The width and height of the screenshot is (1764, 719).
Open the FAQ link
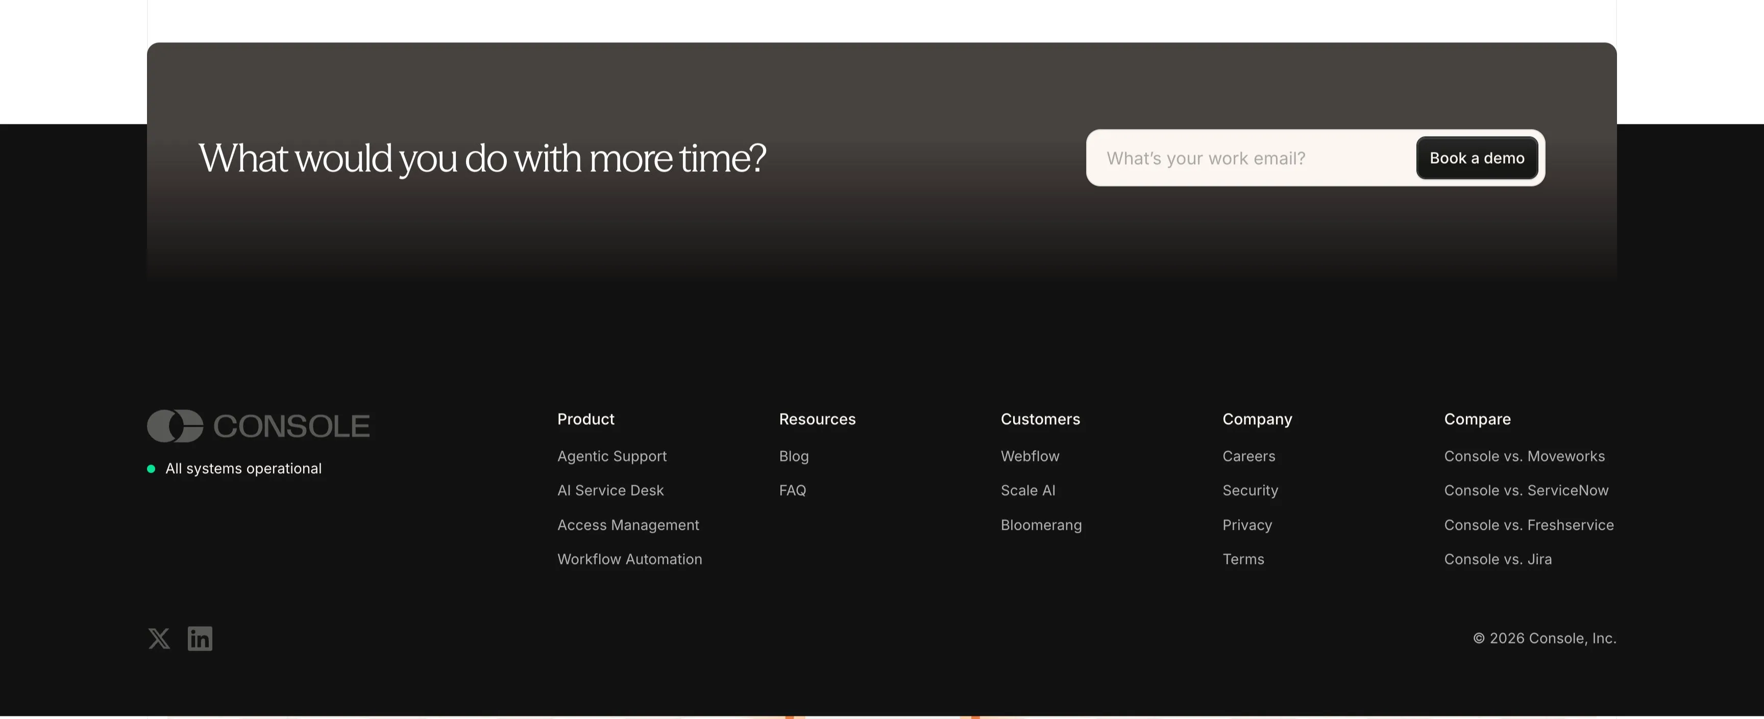coord(792,491)
